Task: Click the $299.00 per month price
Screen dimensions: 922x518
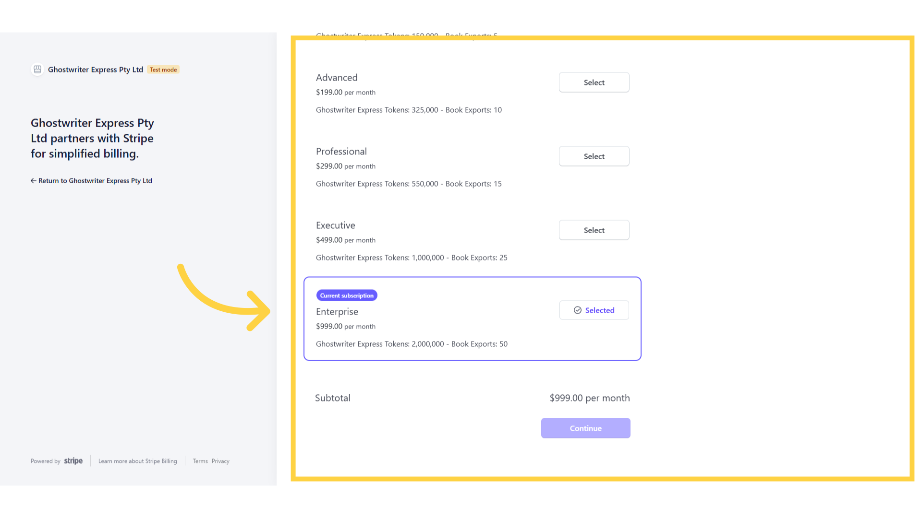Action: click(x=346, y=166)
